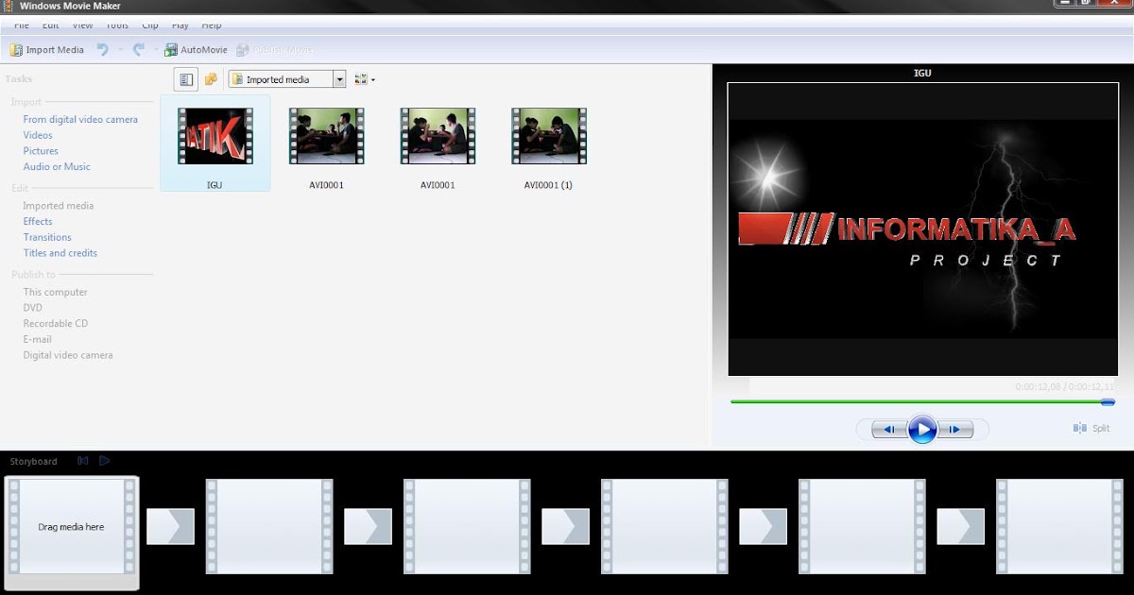Open the Tools menu
Image resolution: width=1134 pixels, height=595 pixels.
pos(117,25)
